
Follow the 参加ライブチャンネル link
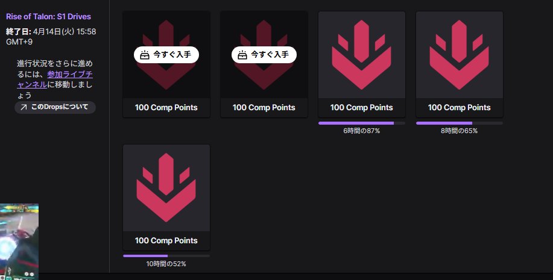point(55,79)
